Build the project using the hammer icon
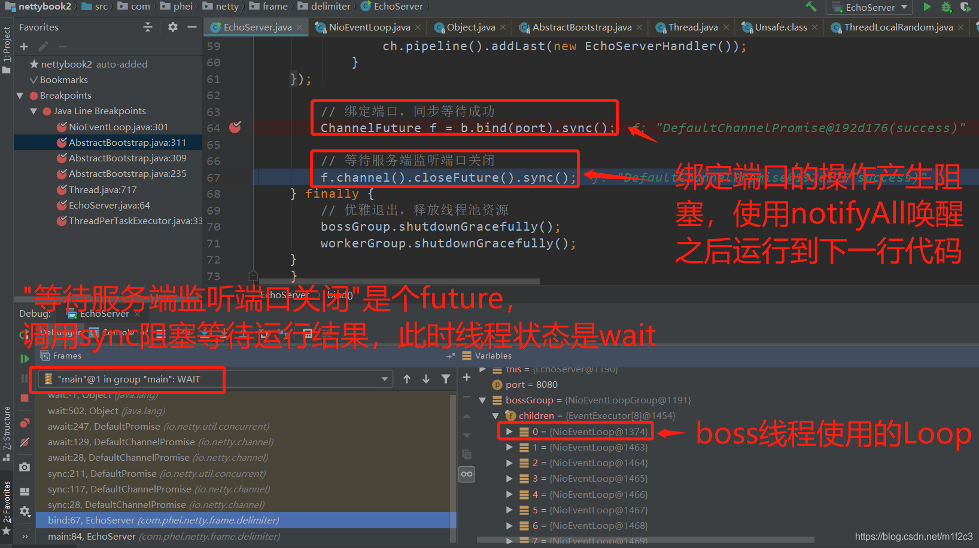Viewport: 979px width, 548px height. coord(811,7)
